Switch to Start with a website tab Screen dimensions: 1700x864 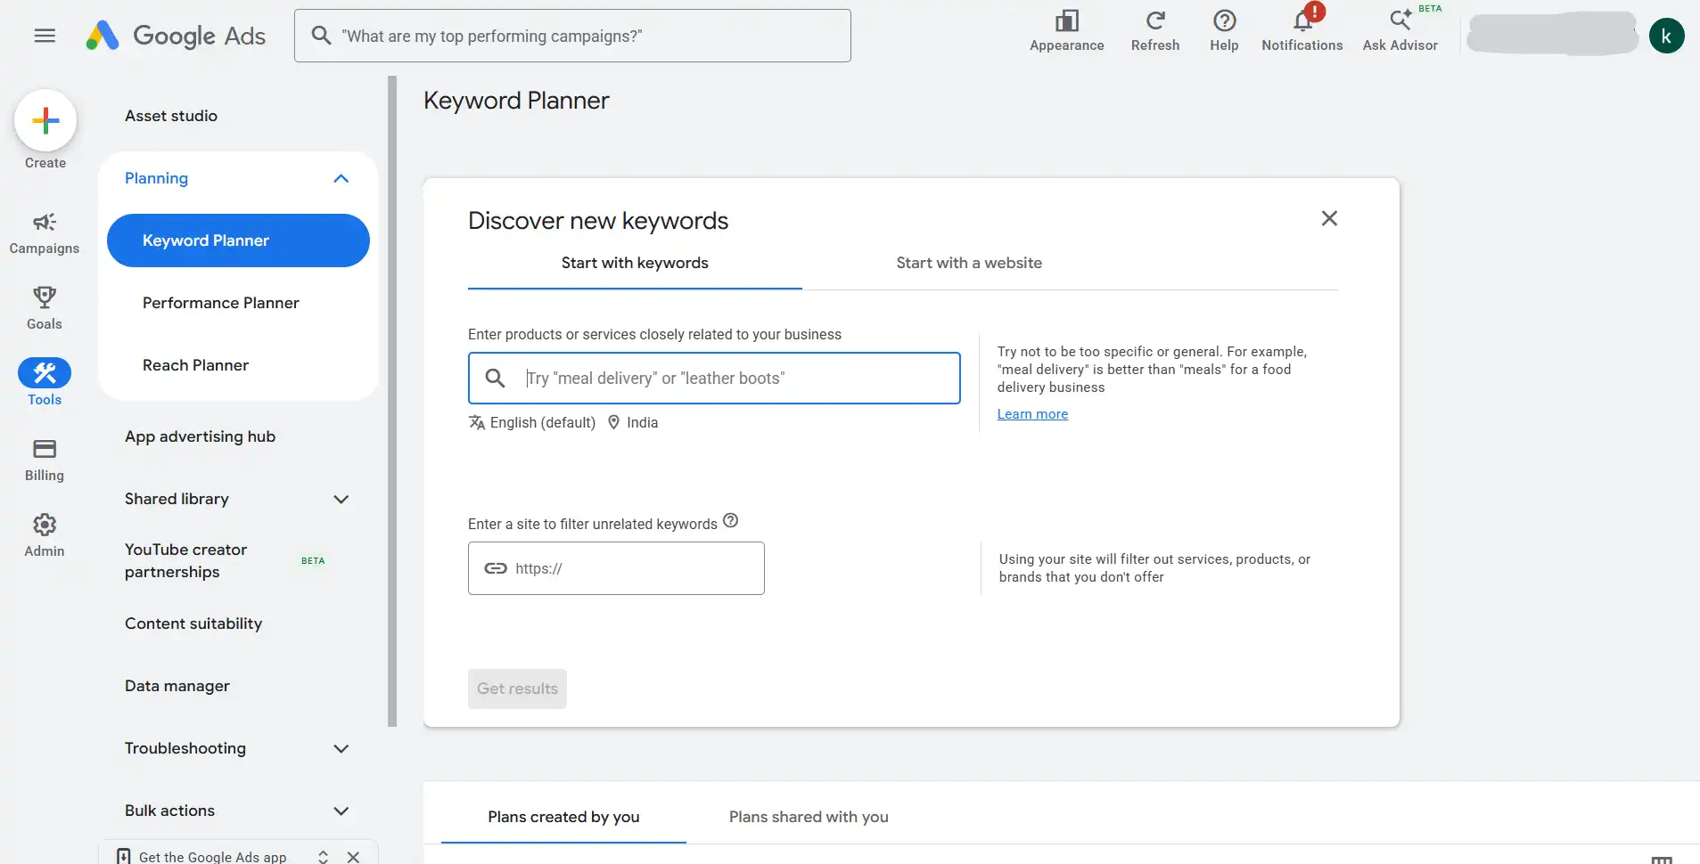tap(969, 263)
